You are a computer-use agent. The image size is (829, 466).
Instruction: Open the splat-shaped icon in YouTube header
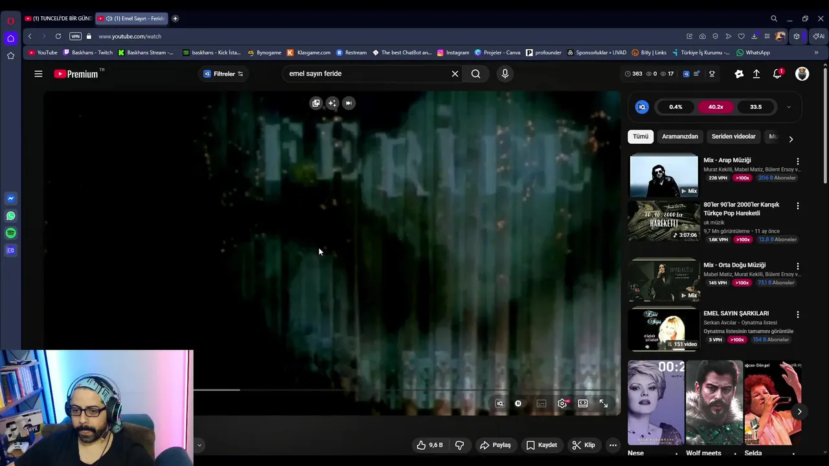(x=739, y=74)
